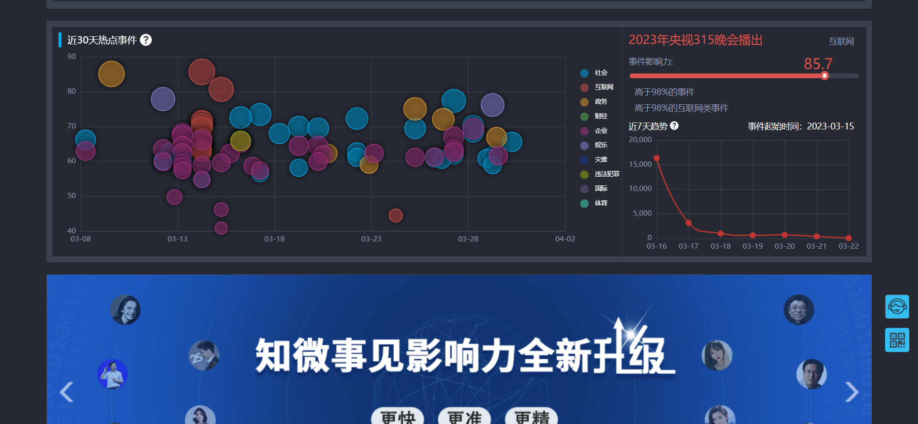Click the 更精 pill on the banner
The height and width of the screenshot is (424, 918).
tap(532, 416)
